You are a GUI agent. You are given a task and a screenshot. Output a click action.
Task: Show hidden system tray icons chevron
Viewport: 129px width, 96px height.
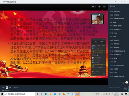pos(101,94)
